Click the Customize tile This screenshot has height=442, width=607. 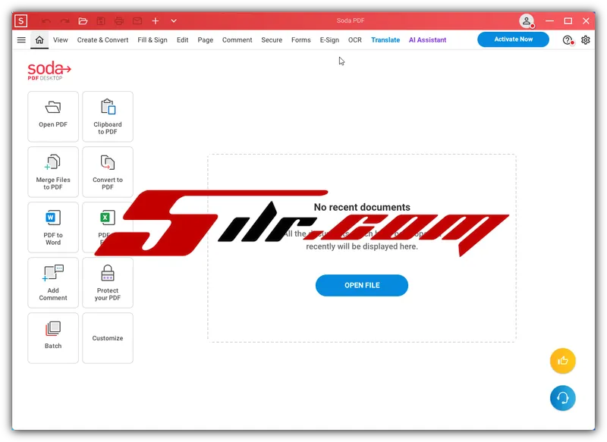pyautogui.click(x=108, y=337)
